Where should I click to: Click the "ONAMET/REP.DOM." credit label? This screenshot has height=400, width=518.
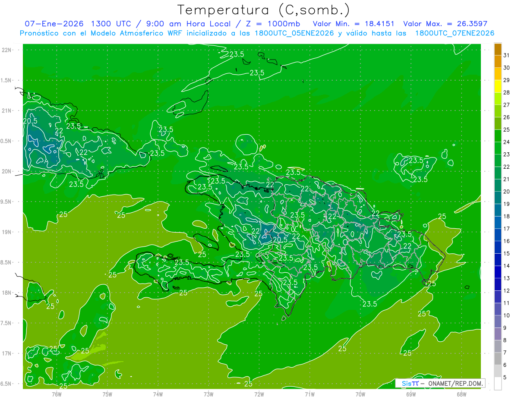tap(455, 383)
